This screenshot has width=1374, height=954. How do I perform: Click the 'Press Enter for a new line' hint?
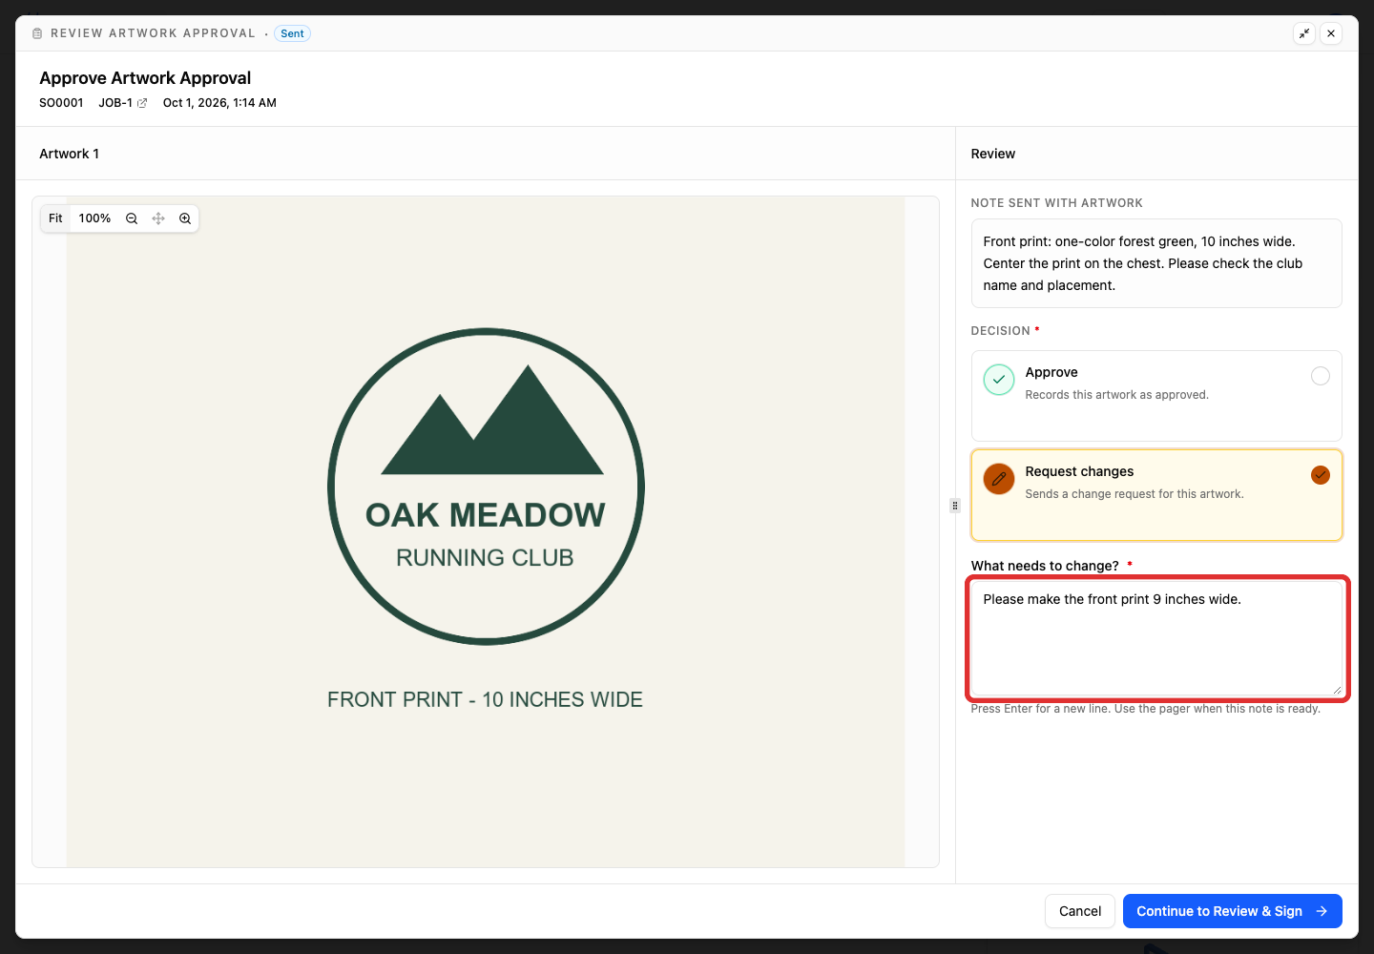point(1145,709)
